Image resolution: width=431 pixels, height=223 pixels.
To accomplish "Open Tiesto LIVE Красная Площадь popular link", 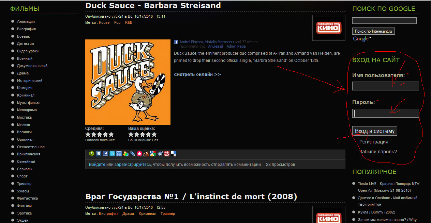I will tap(389, 187).
